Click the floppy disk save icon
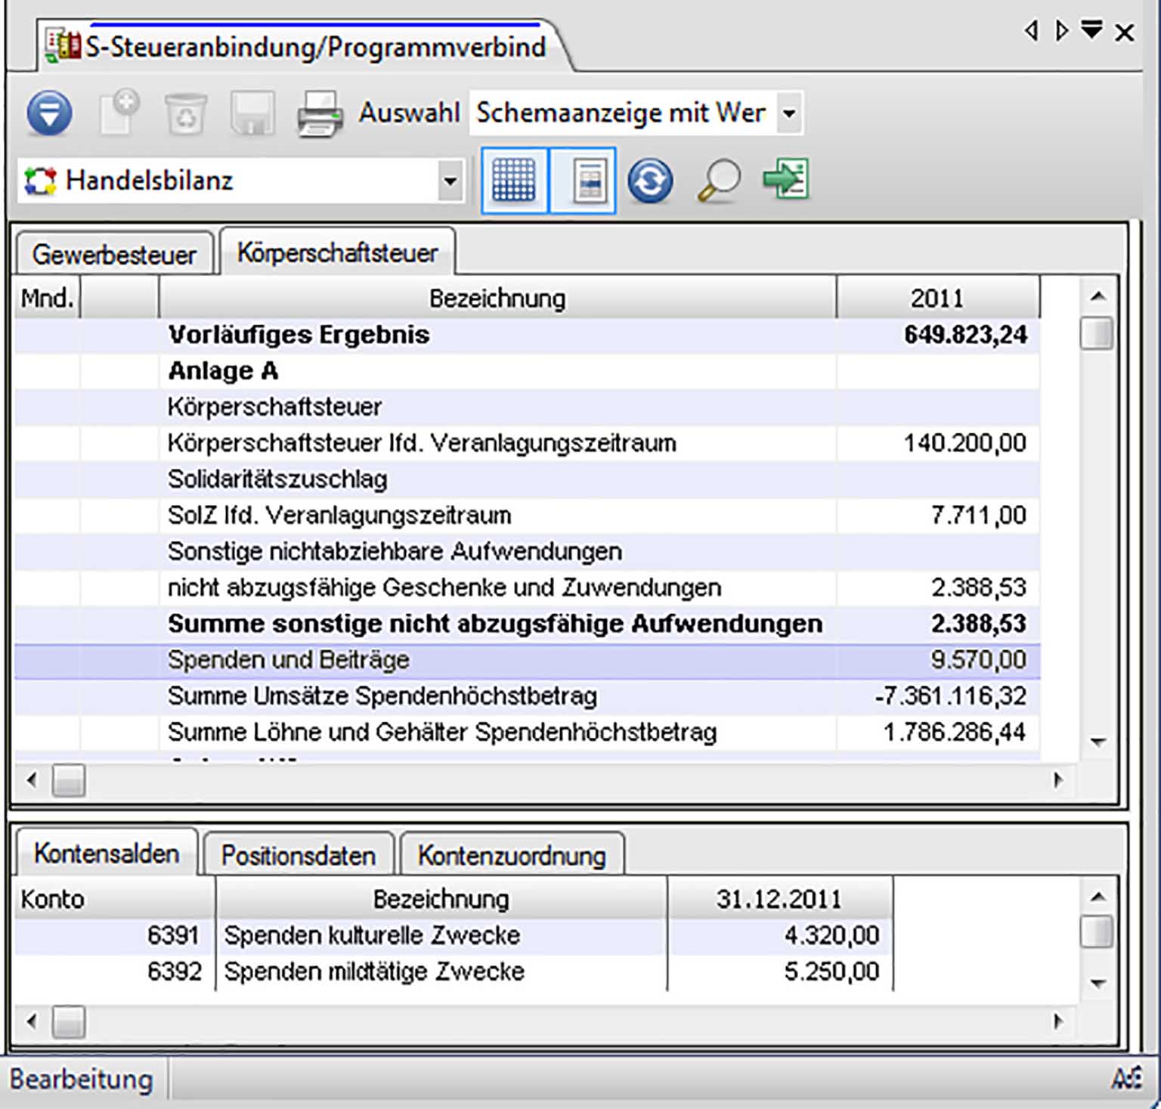Image resolution: width=1161 pixels, height=1109 pixels. 252,114
